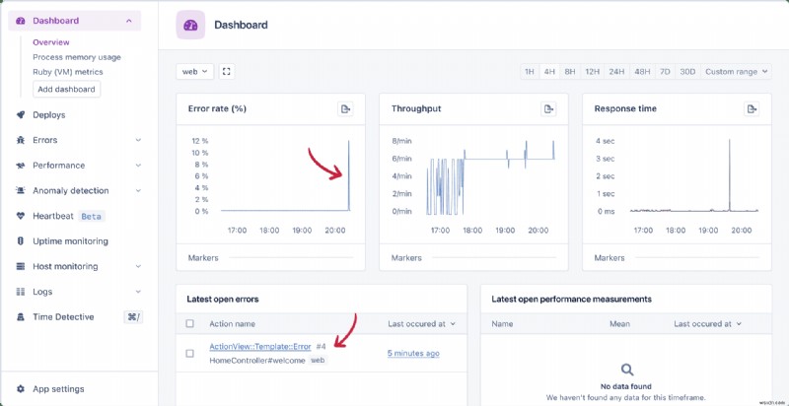Click the Error rate spike in graph

pos(349,174)
